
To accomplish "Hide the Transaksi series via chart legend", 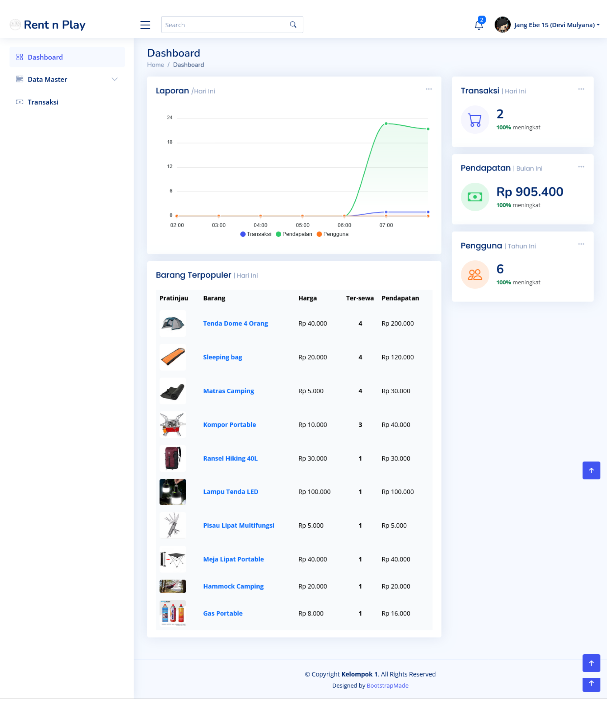I will (256, 234).
